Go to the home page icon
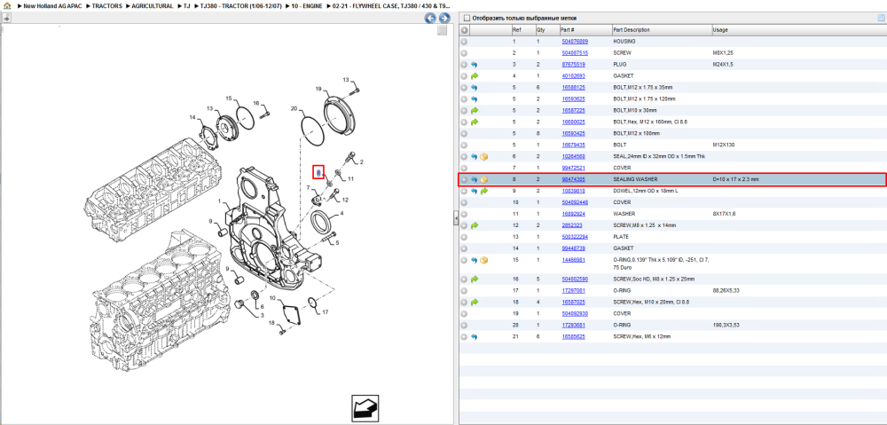 (7, 5)
